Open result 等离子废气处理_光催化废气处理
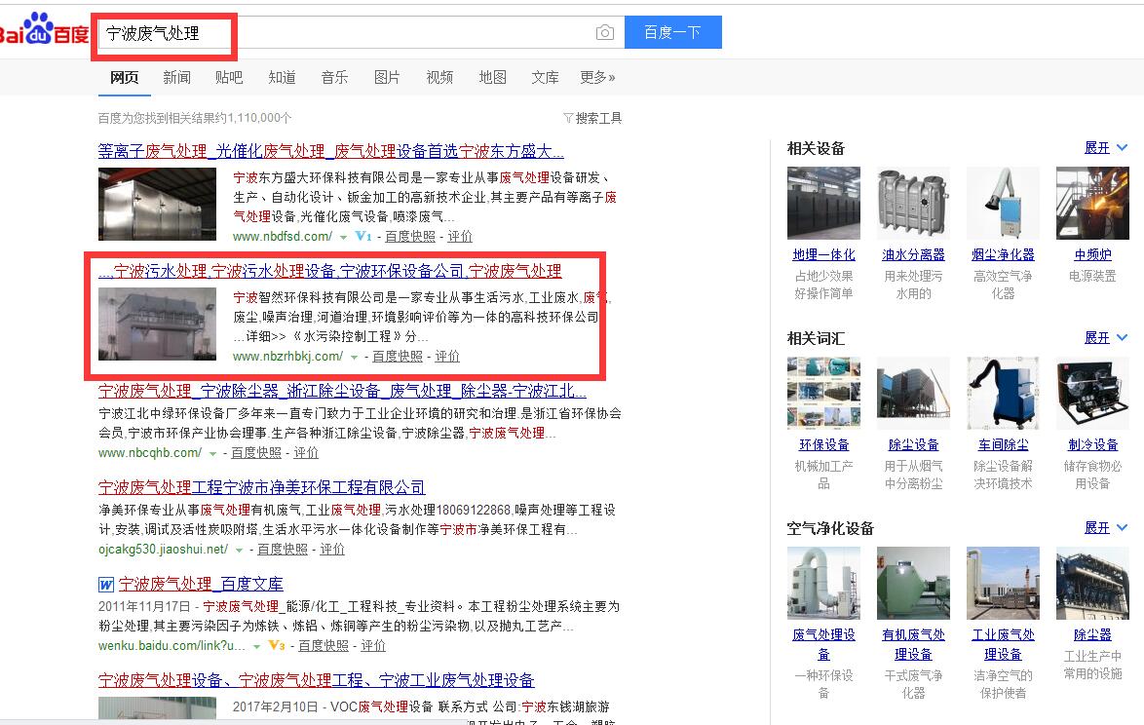The image size is (1144, 725). tap(331, 151)
